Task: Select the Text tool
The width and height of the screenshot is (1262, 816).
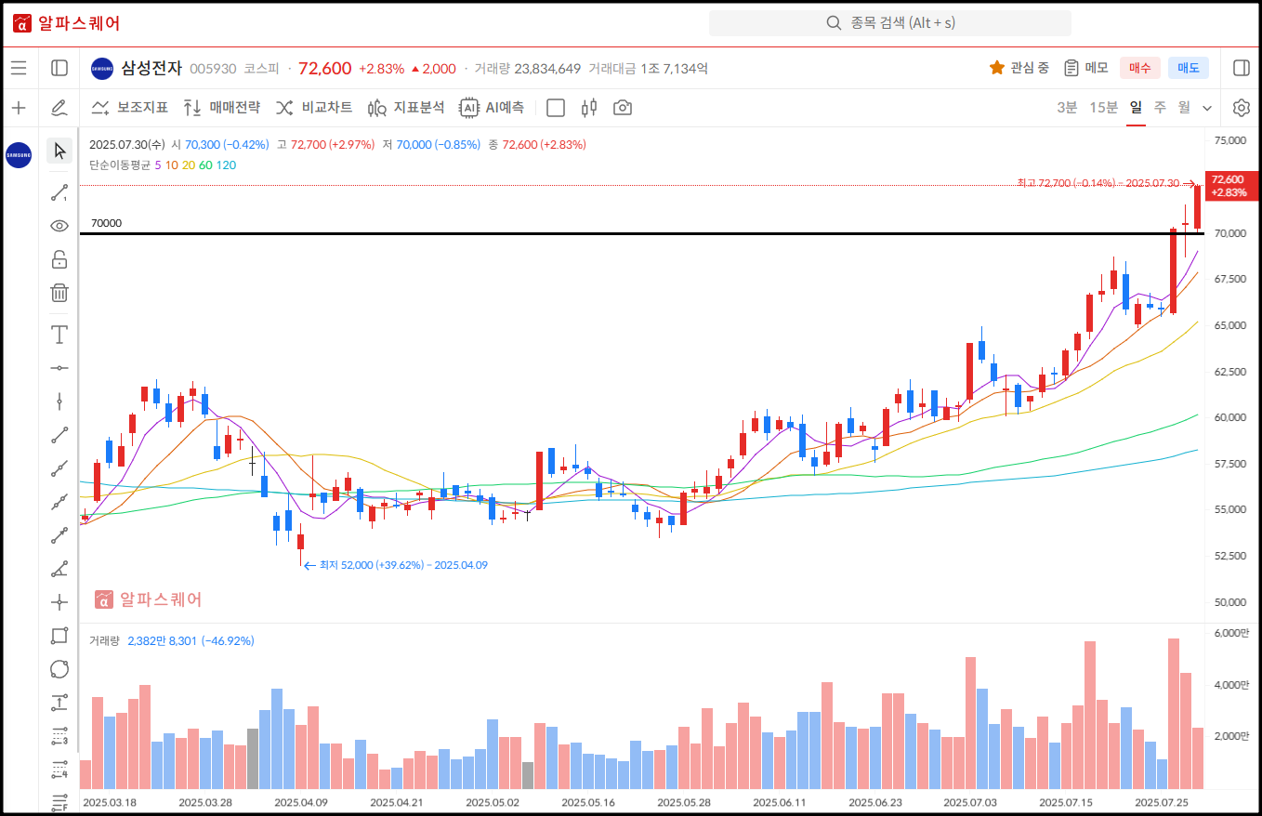Action: coord(59,335)
